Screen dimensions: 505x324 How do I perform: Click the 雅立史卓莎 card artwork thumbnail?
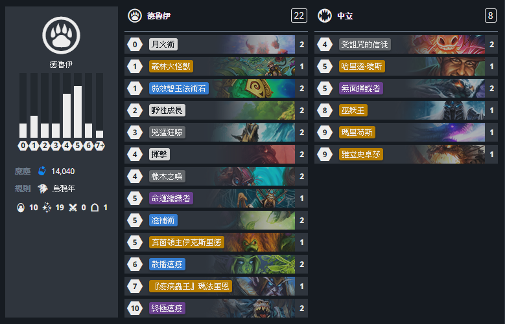[x=449, y=155]
